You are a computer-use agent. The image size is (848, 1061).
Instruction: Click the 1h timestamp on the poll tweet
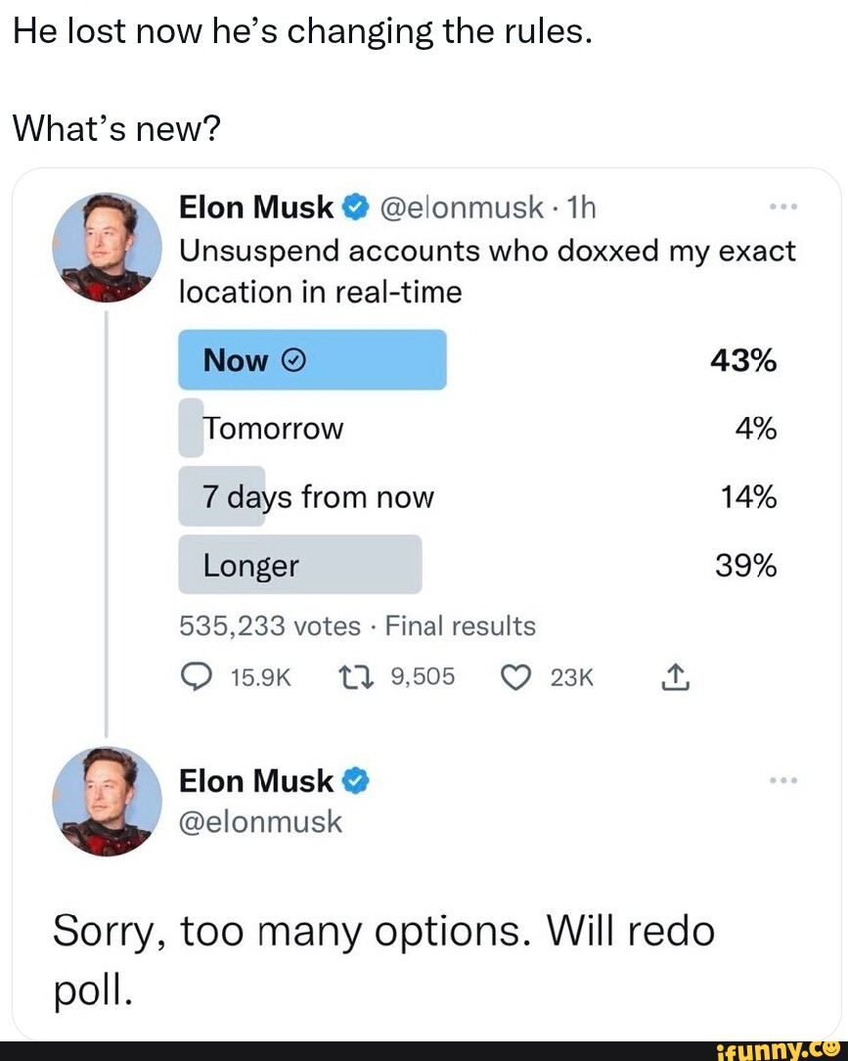[x=584, y=207]
